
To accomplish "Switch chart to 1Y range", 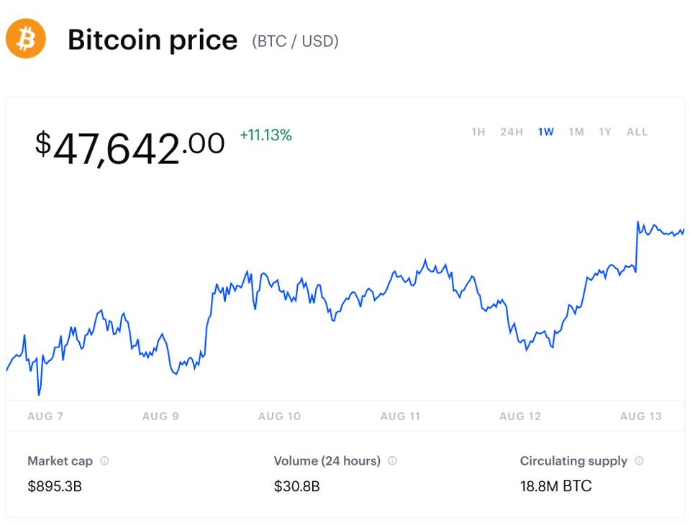I will [605, 132].
